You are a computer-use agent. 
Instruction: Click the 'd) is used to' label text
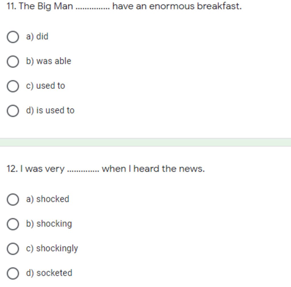click(x=50, y=110)
